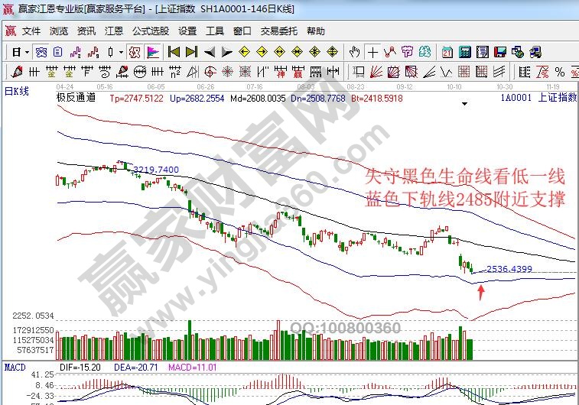Click the MACD indicator label
Screen dimensions: 579x405
15,368
